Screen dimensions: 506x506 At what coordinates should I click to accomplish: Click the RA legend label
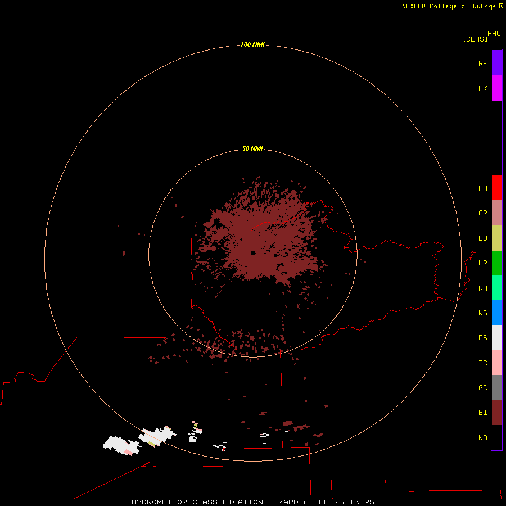(x=483, y=288)
